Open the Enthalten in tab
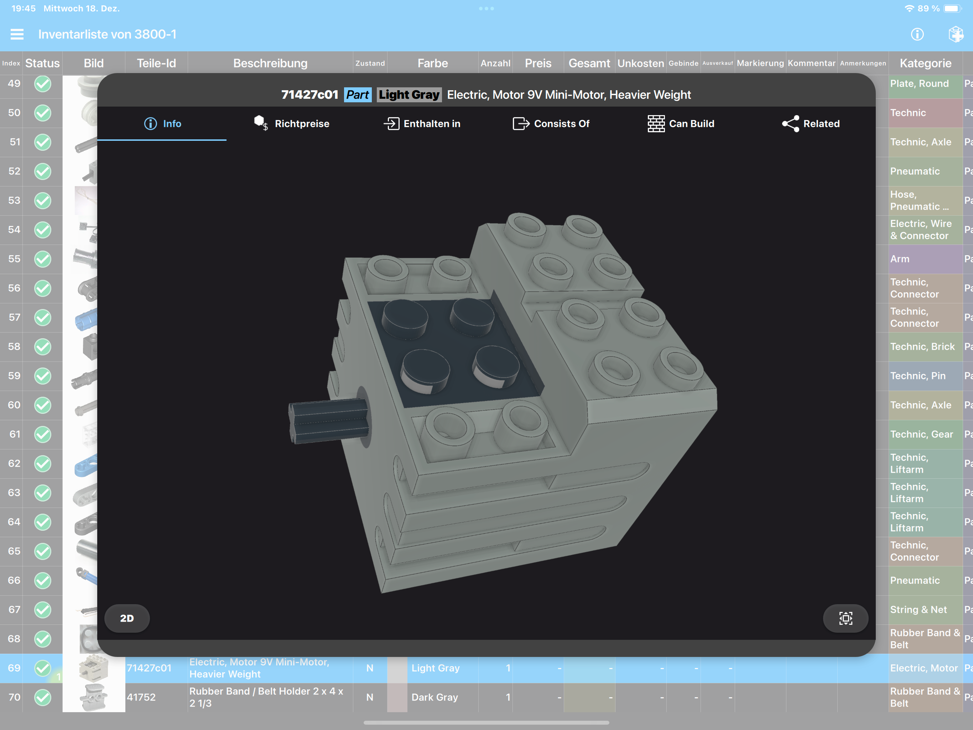This screenshot has height=730, width=973. [422, 124]
